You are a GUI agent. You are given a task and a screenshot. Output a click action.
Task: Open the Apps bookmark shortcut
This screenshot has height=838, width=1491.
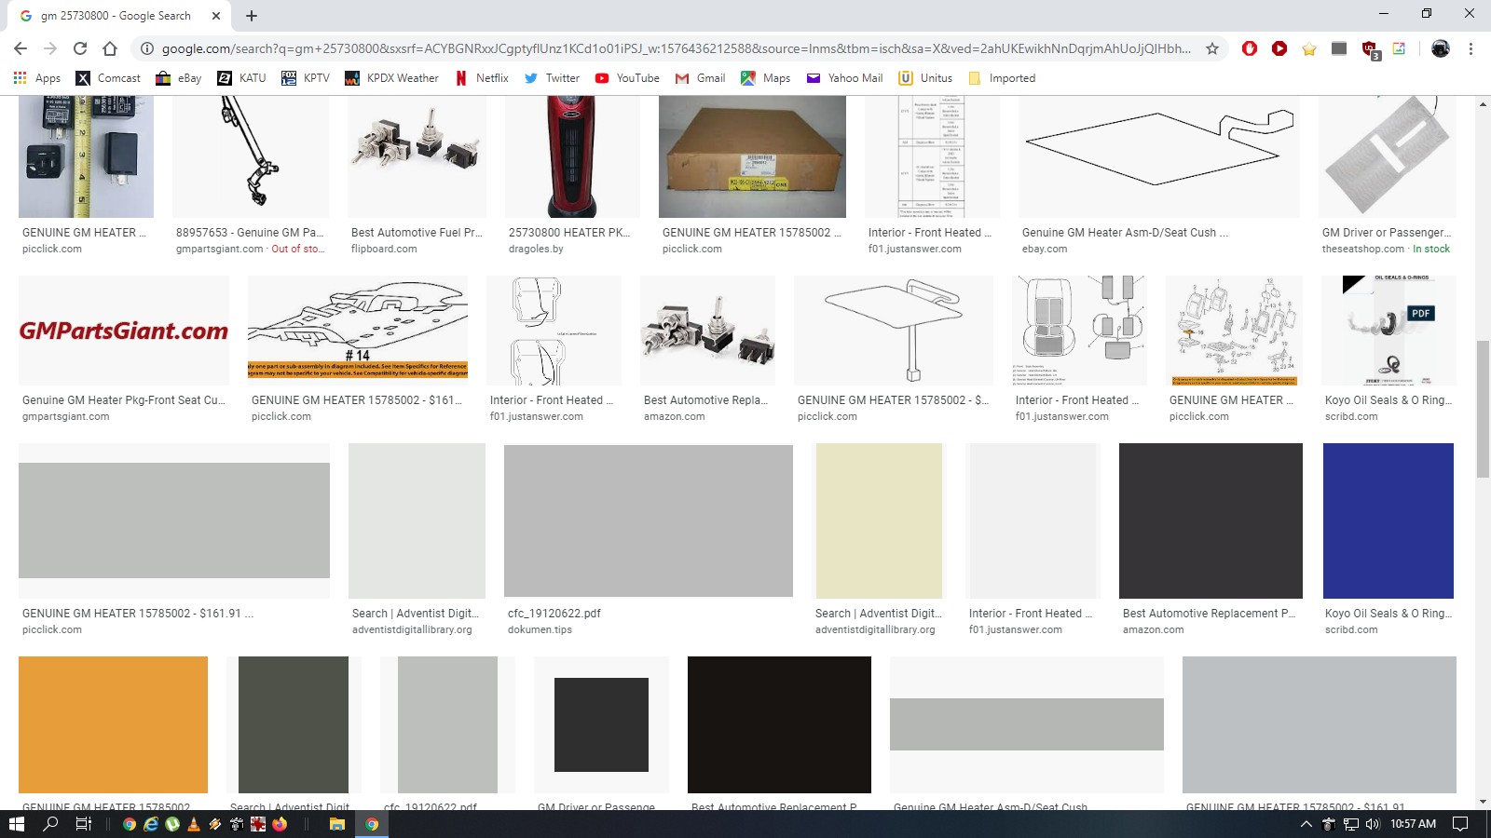tap(37, 78)
